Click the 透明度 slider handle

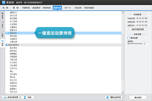(x=129, y=44)
